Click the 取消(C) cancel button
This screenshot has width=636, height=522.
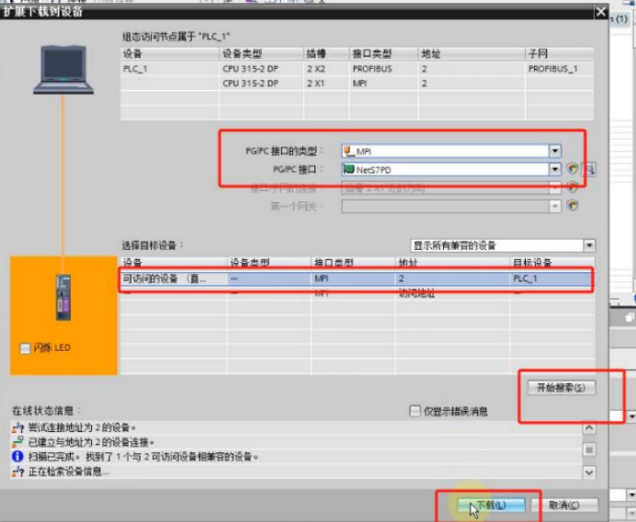(563, 505)
